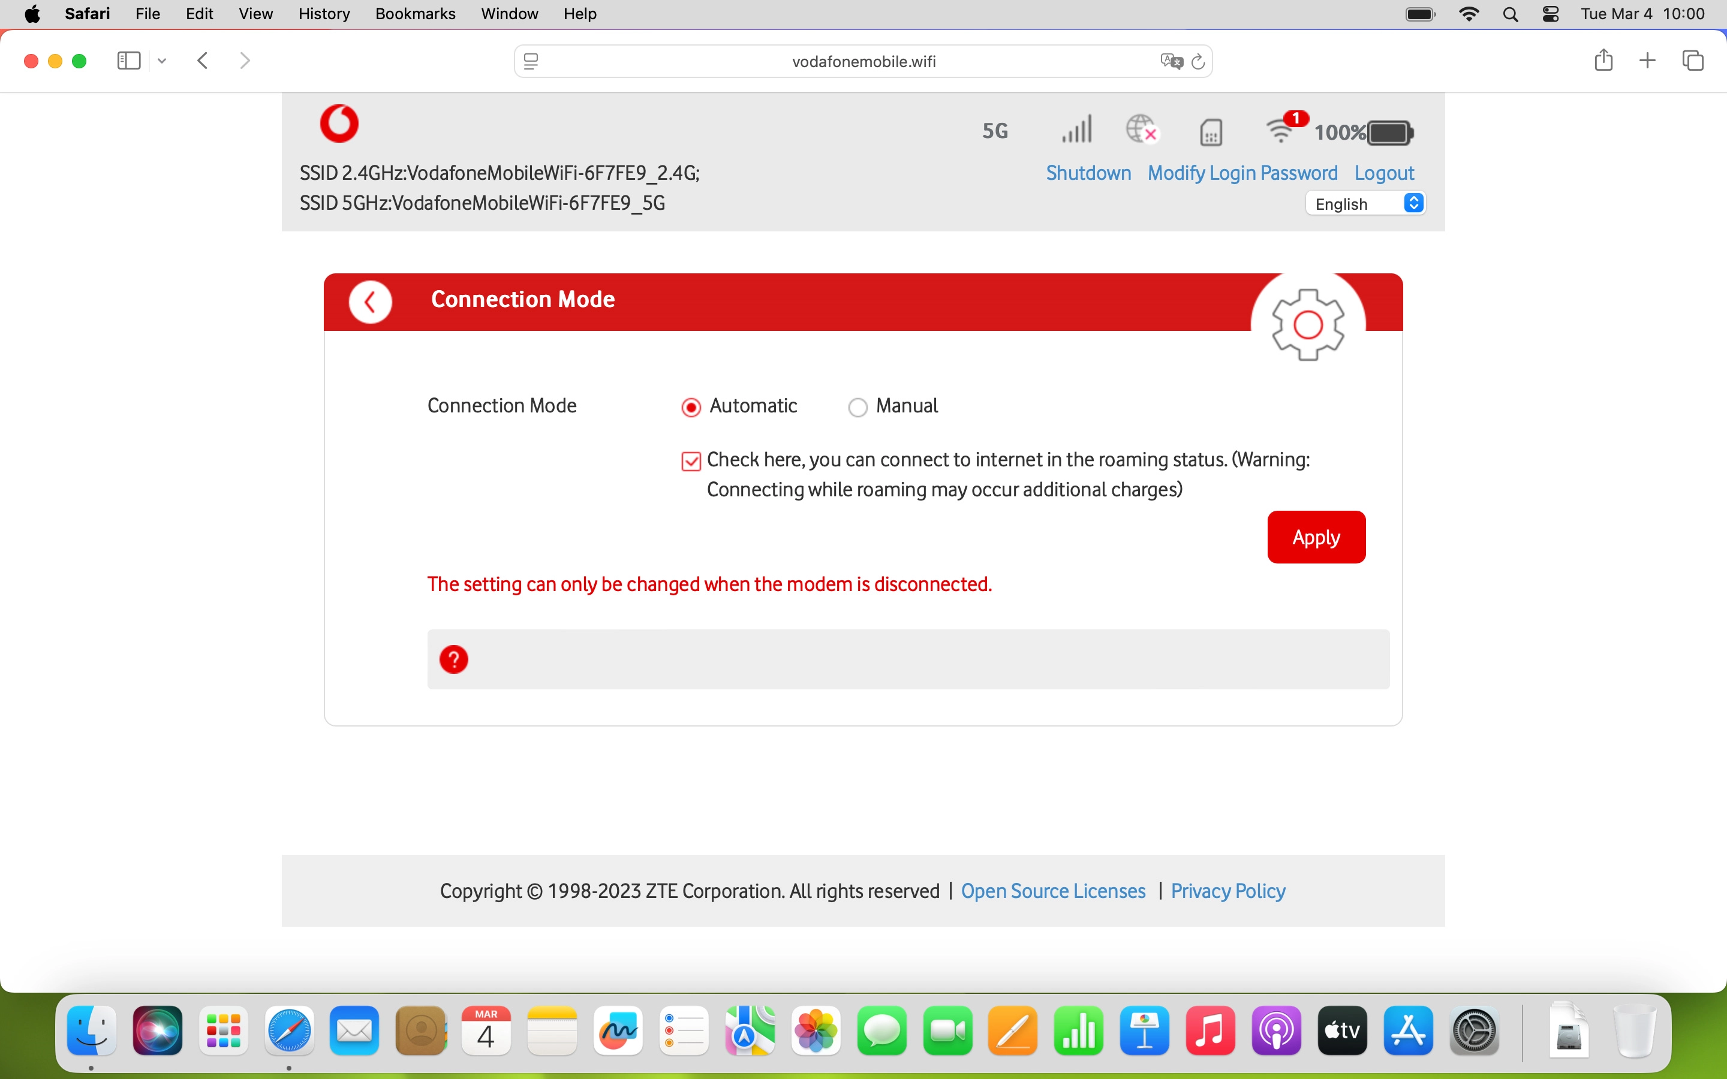Viewport: 1727px width, 1079px height.
Task: Click the Vodafone logo icon
Action: click(339, 123)
